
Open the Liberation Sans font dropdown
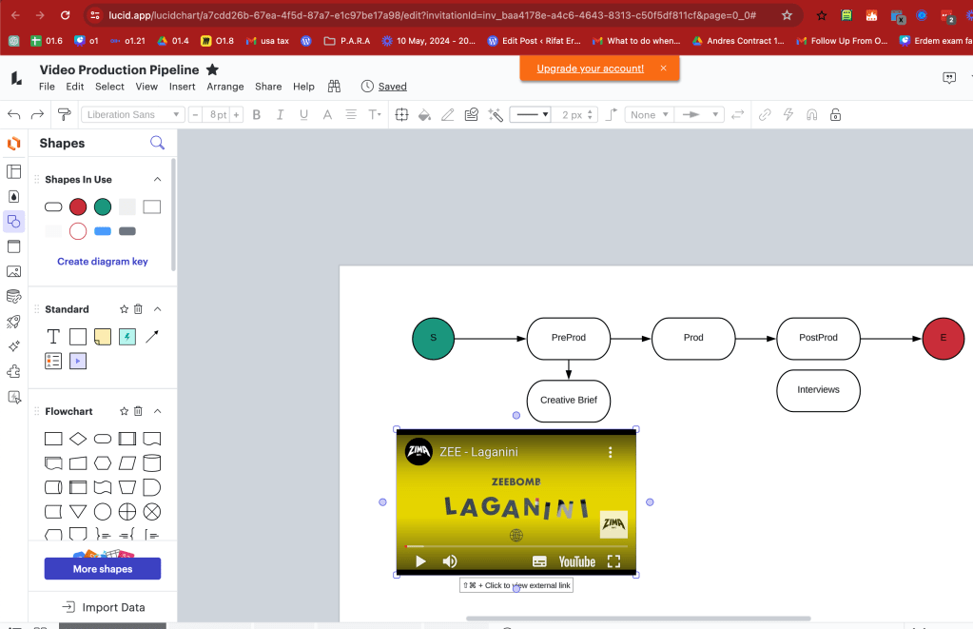[133, 114]
